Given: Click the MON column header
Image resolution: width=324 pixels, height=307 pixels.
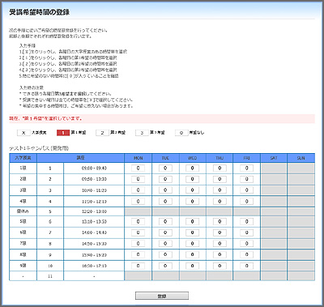Looking at the screenshot, I should (138, 158).
